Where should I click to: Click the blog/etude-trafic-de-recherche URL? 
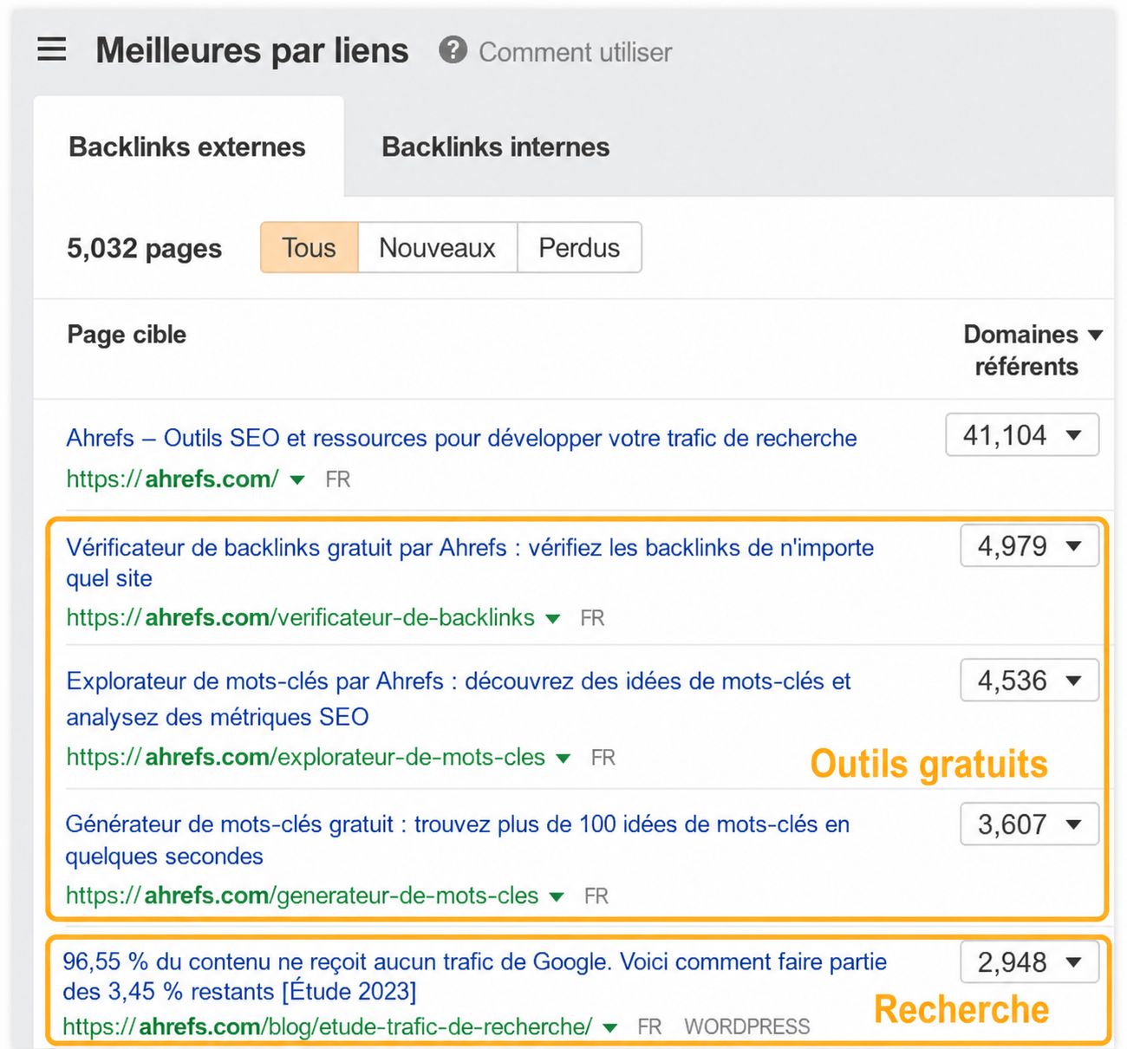click(328, 1026)
